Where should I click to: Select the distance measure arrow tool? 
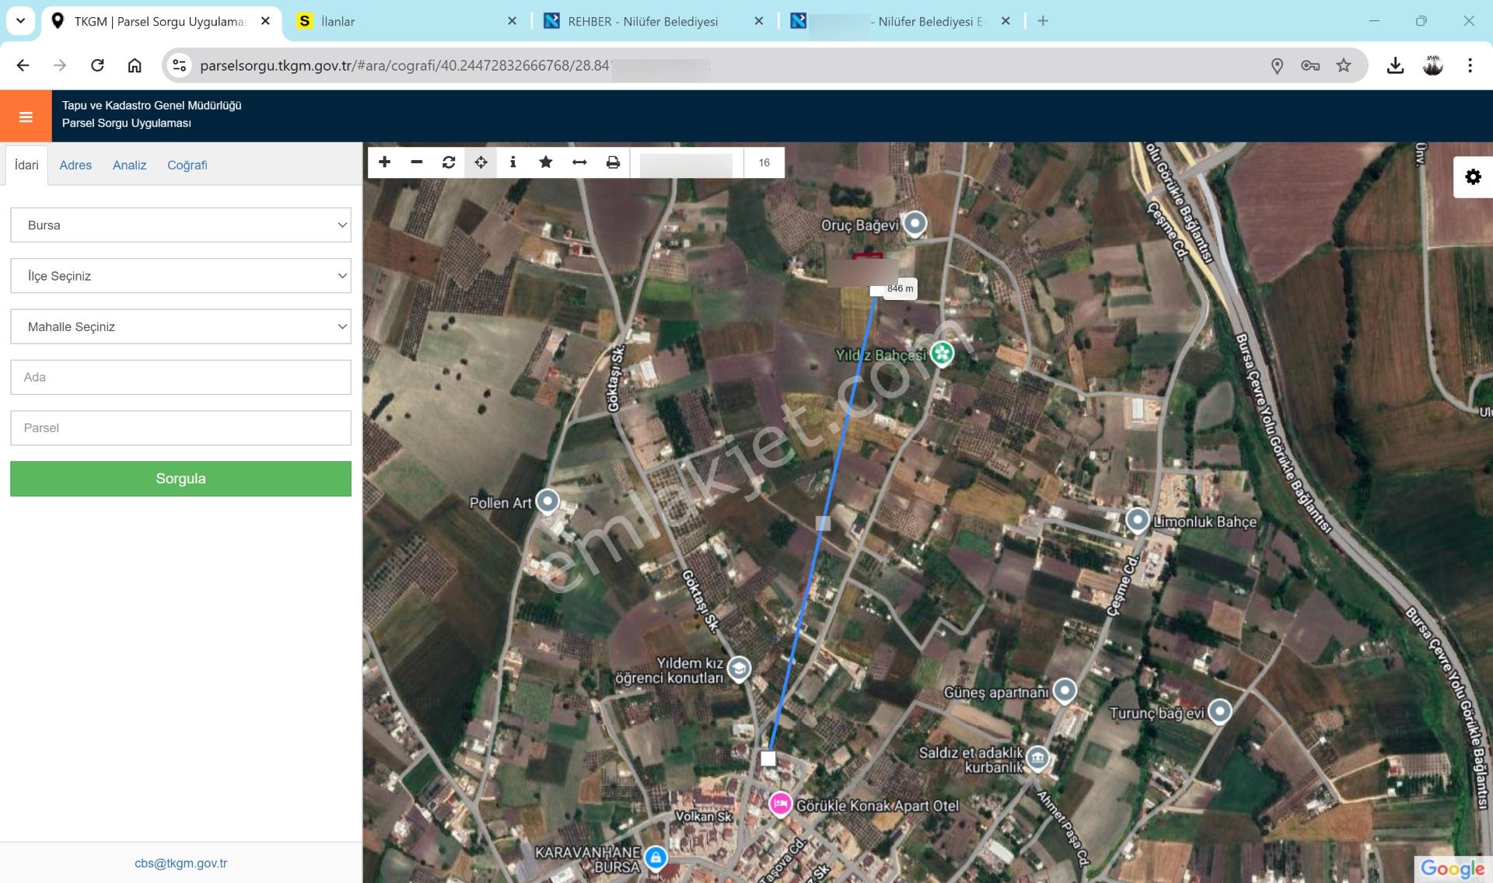click(x=579, y=162)
